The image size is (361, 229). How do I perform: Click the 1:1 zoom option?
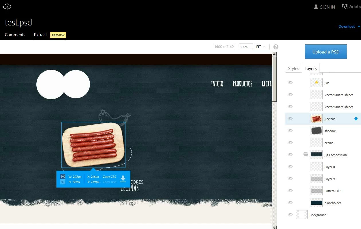[265, 47]
